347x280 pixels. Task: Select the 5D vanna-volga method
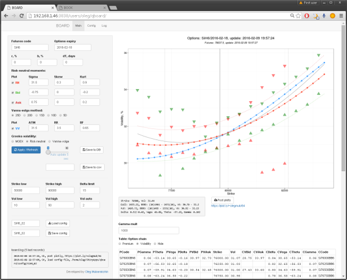[60, 115]
